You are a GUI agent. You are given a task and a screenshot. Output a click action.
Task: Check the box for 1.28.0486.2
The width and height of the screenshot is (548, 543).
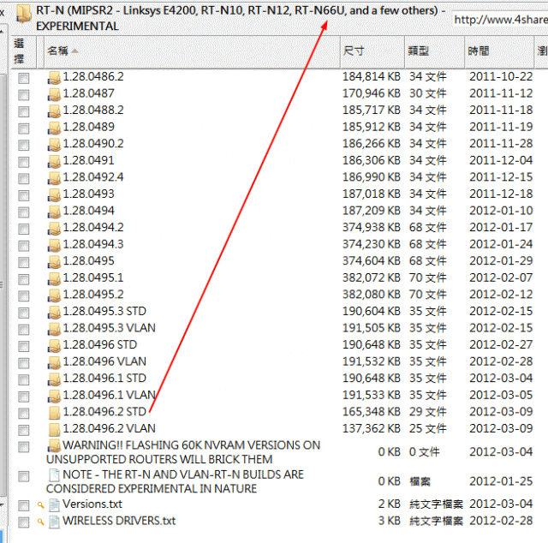[24, 78]
